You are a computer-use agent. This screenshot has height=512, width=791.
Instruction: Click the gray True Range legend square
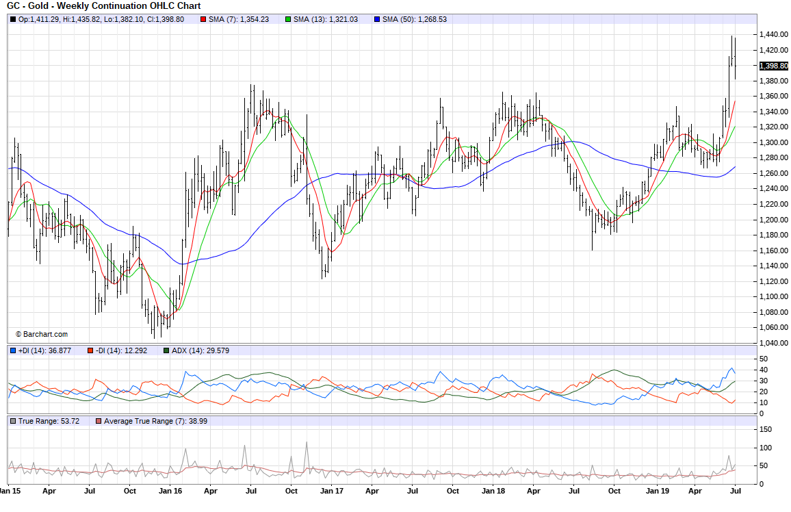click(x=13, y=421)
